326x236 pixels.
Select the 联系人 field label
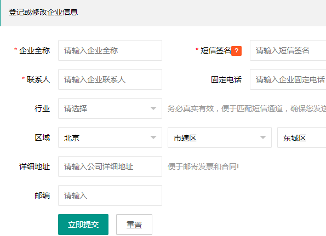(38, 79)
